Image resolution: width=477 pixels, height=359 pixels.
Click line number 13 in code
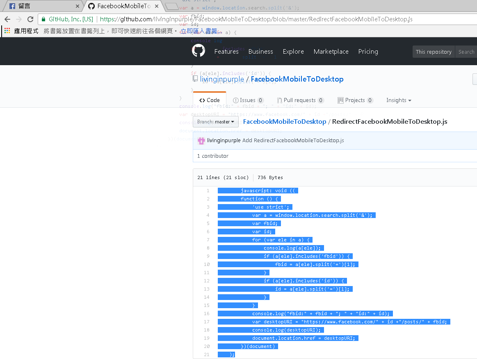207,289
